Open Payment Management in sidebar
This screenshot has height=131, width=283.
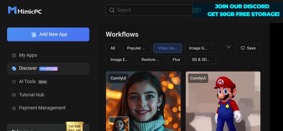point(48,108)
